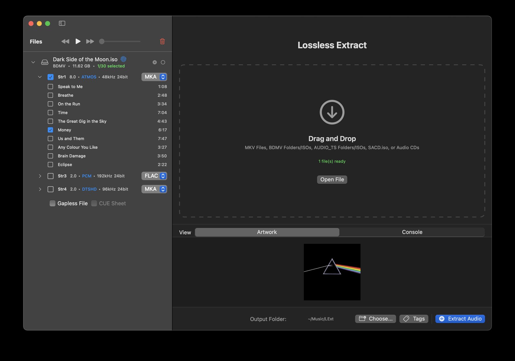Switch to the Console view tab
Screen dimensions: 515x361
(412, 232)
